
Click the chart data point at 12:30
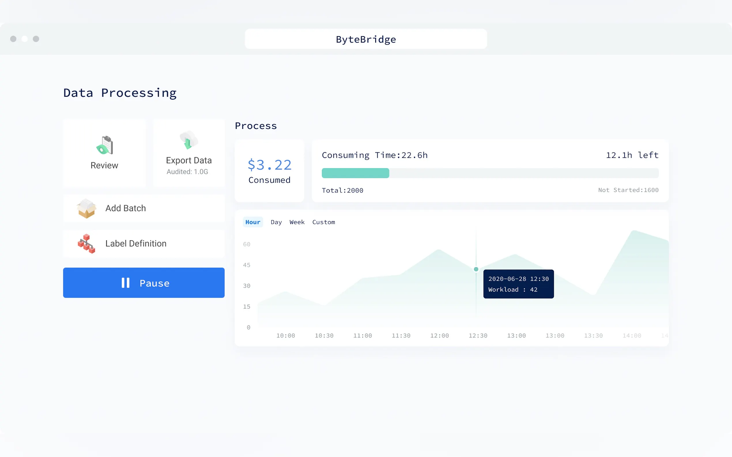(476, 269)
